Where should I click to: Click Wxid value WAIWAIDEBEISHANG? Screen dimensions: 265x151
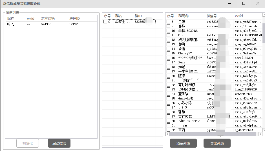tap(248, 35)
